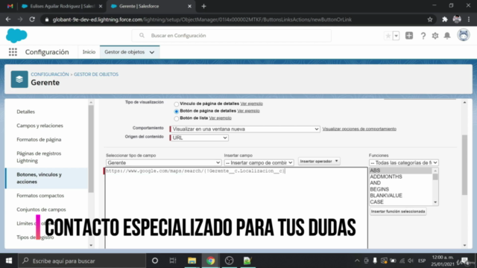Viewport: 477px width, 268px height.
Task: Click the Windows taskbar search box
Action: pos(82,261)
